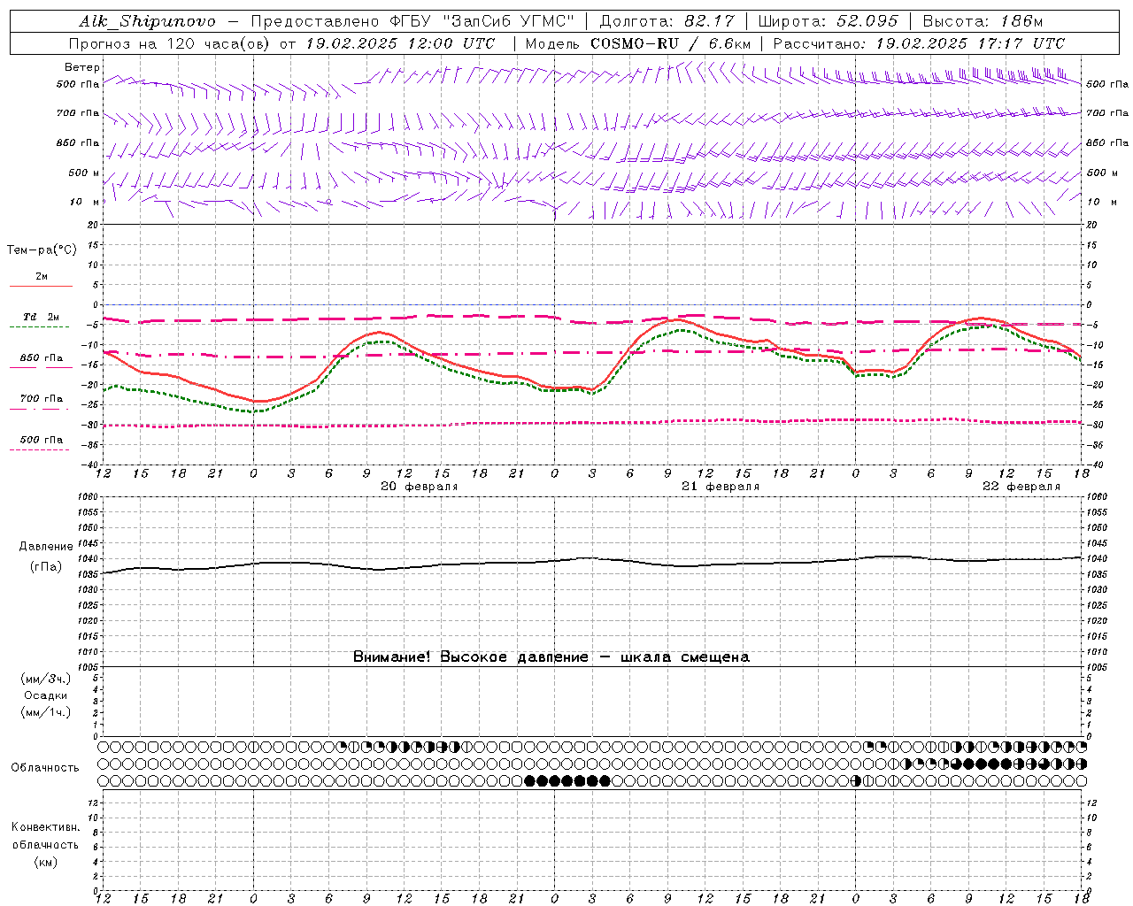Viewport: 1133px width, 906px height.
Task: Select the latitude value Широта: 52.095
Action: click(x=829, y=22)
